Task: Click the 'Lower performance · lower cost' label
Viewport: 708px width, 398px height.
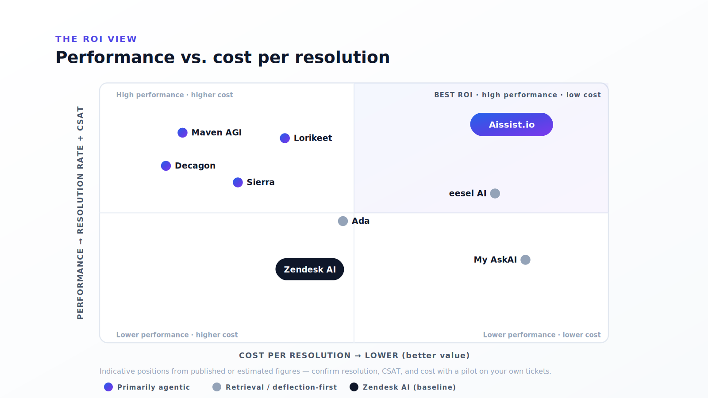Action: pyautogui.click(x=542, y=335)
